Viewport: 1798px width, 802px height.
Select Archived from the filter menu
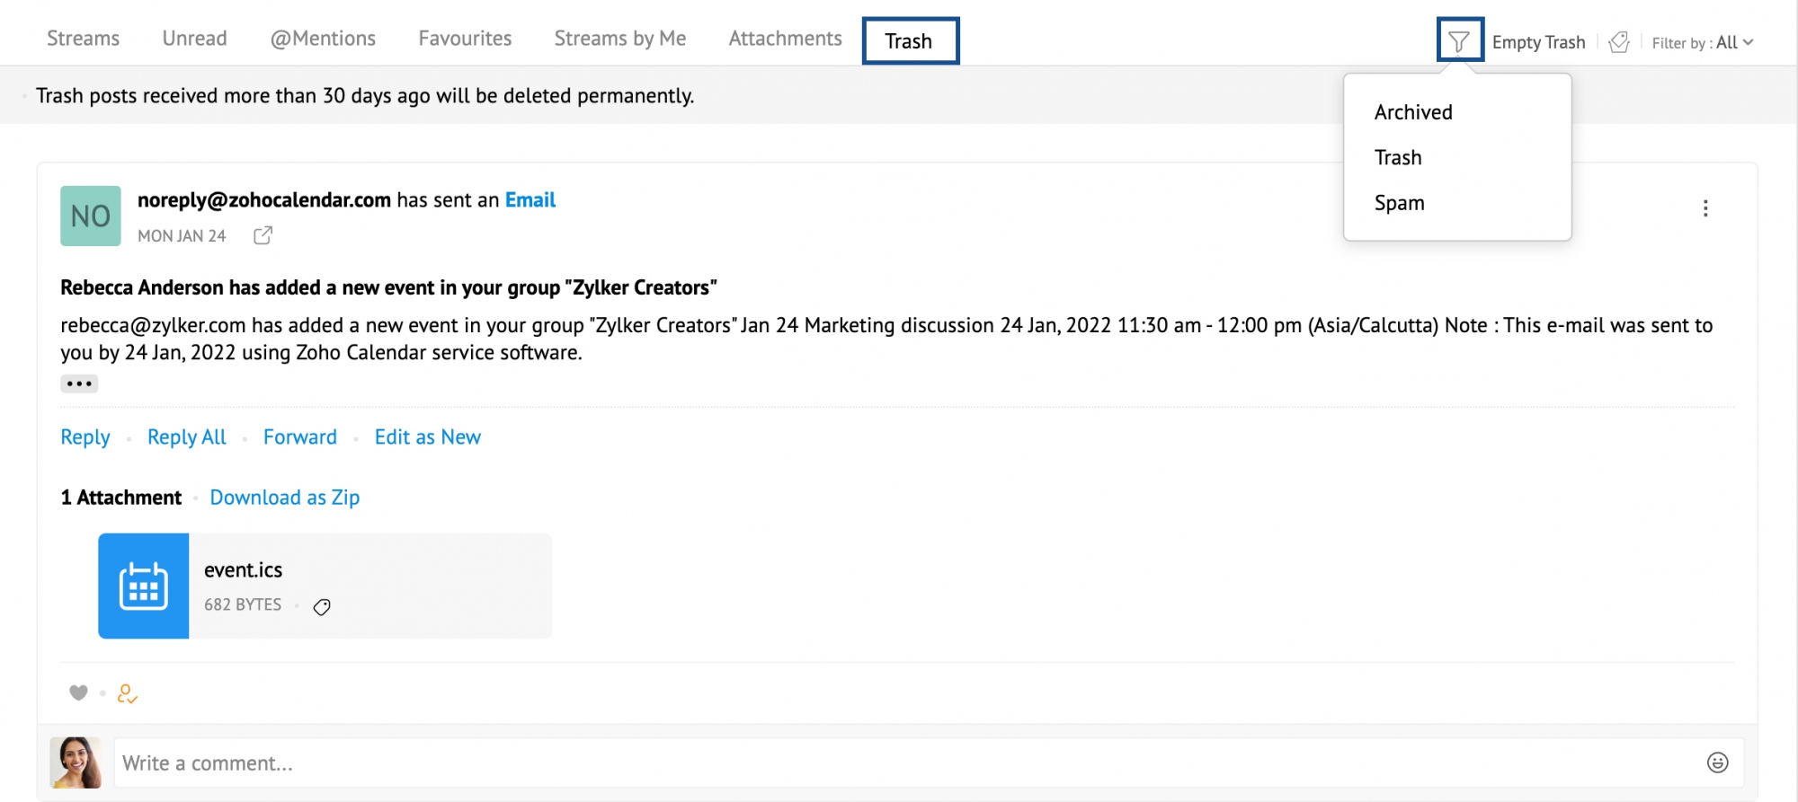(x=1413, y=112)
